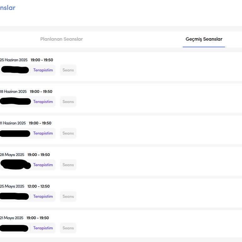The width and height of the screenshot is (242, 242).
Task: Click time 19:00 - 19:50 on 28 Mayıs row
Action: [38, 155]
